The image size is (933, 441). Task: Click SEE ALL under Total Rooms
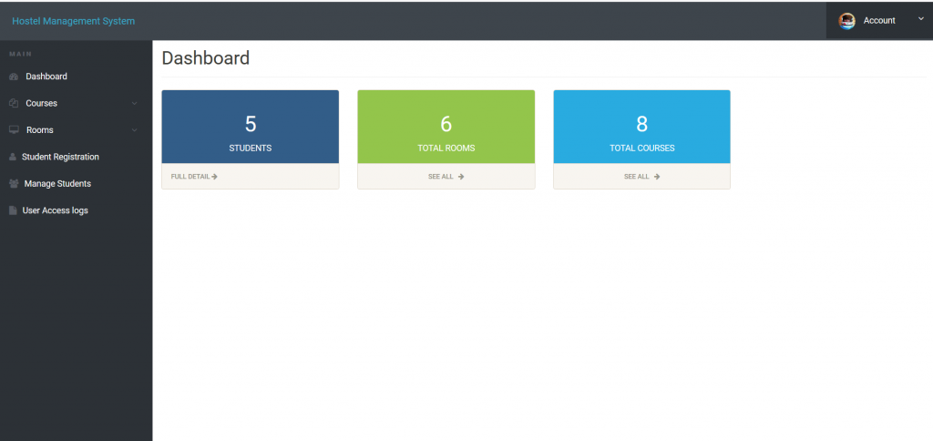tap(441, 177)
